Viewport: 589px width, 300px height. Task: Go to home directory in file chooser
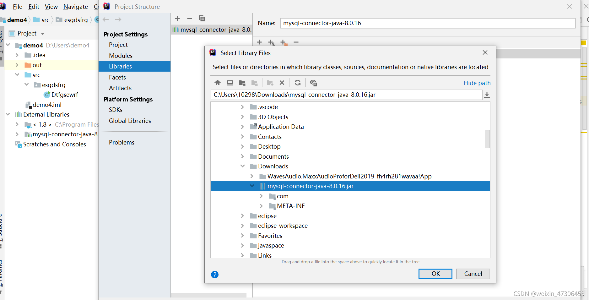click(x=218, y=83)
